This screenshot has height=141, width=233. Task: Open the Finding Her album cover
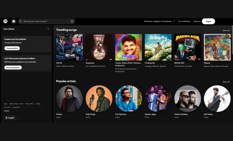(x=158, y=47)
